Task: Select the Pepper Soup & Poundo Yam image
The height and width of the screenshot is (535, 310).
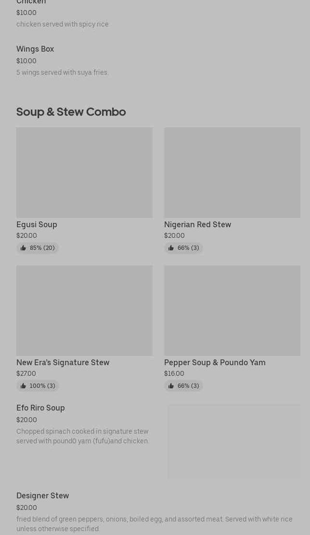Action: click(232, 310)
